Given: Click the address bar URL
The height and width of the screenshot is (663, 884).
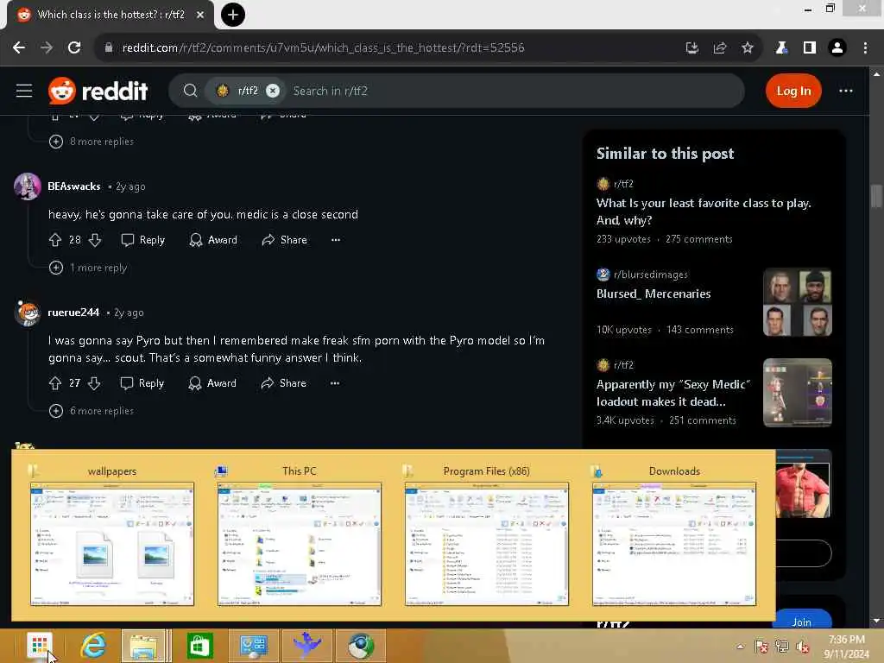Looking at the screenshot, I should tap(324, 48).
